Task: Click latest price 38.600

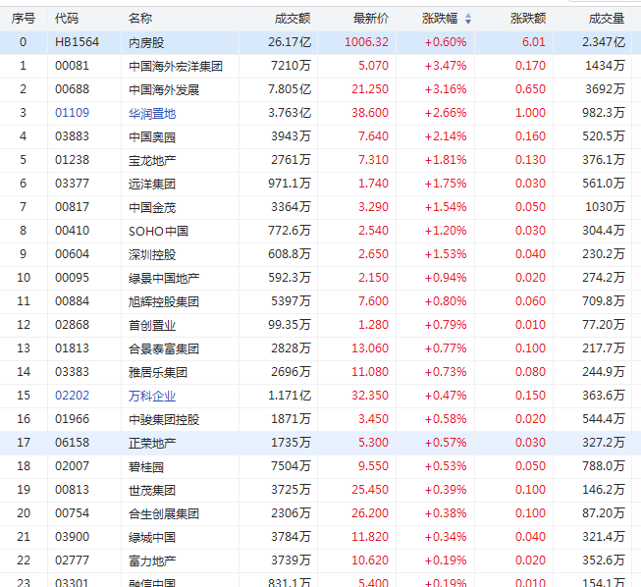Action: tap(370, 113)
